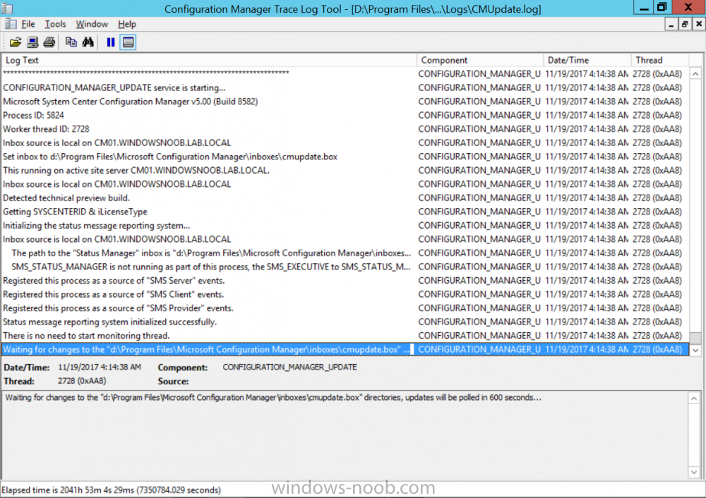
Task: Click the Thread value 2728 (0xAA8) in details
Action: pyautogui.click(x=82, y=381)
